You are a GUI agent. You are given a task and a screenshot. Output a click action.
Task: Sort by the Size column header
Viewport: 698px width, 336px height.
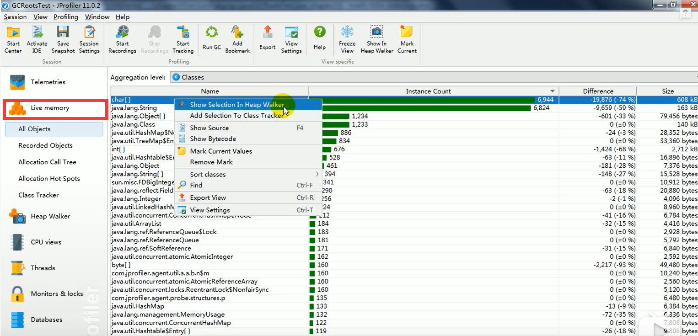[x=667, y=91]
